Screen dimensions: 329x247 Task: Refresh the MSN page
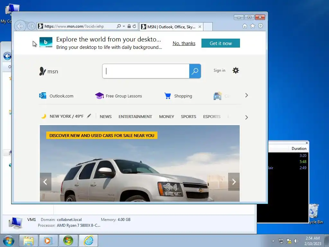134,26
